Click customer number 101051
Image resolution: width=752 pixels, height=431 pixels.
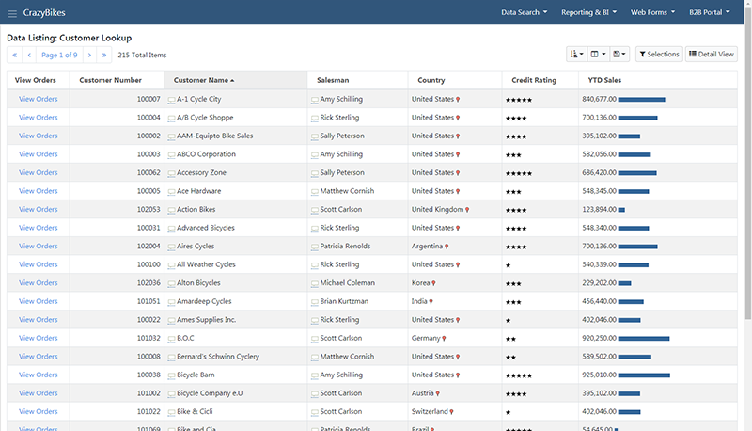pos(149,301)
